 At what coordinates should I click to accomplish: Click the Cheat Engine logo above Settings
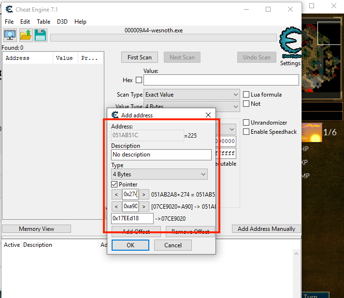[x=290, y=43]
